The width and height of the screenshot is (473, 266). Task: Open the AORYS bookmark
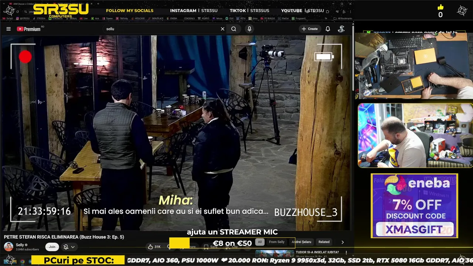pos(203,18)
